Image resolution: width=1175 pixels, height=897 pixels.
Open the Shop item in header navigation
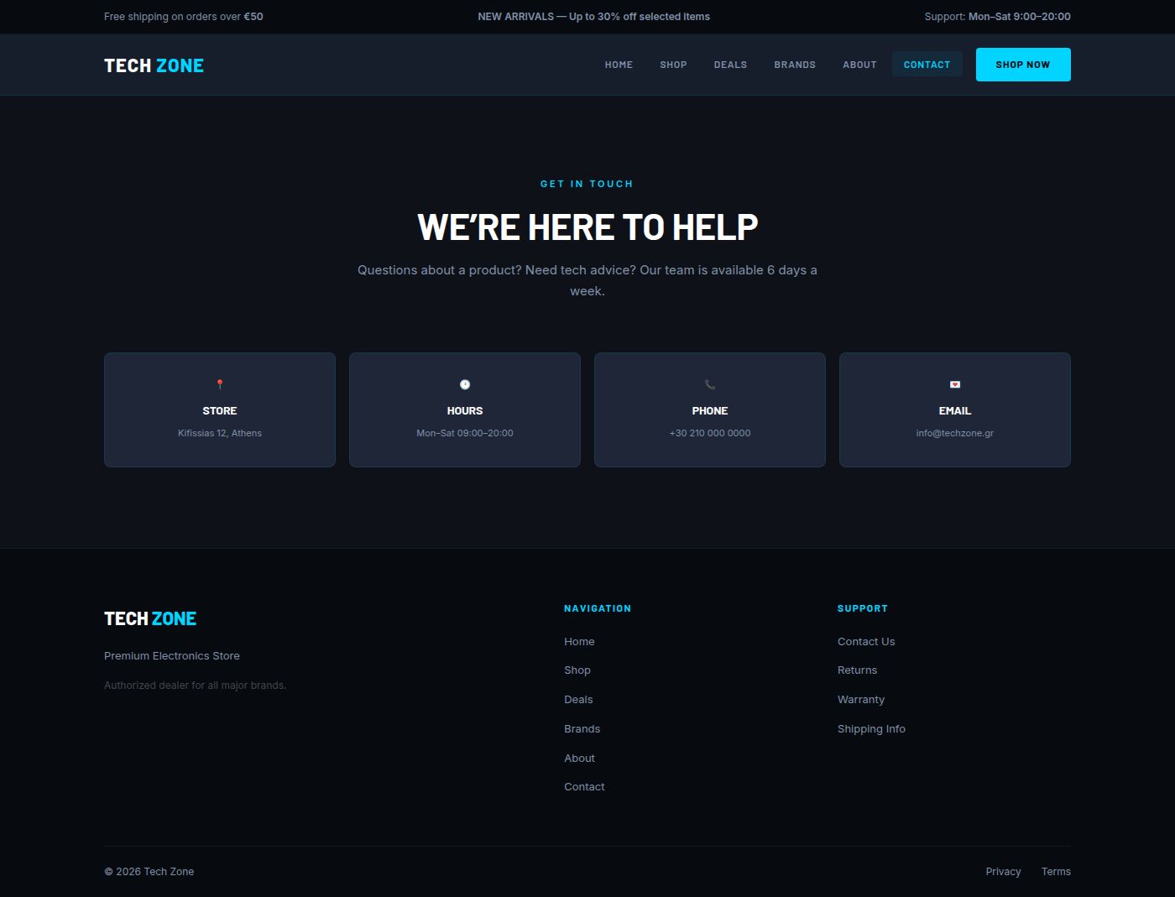pos(673,65)
